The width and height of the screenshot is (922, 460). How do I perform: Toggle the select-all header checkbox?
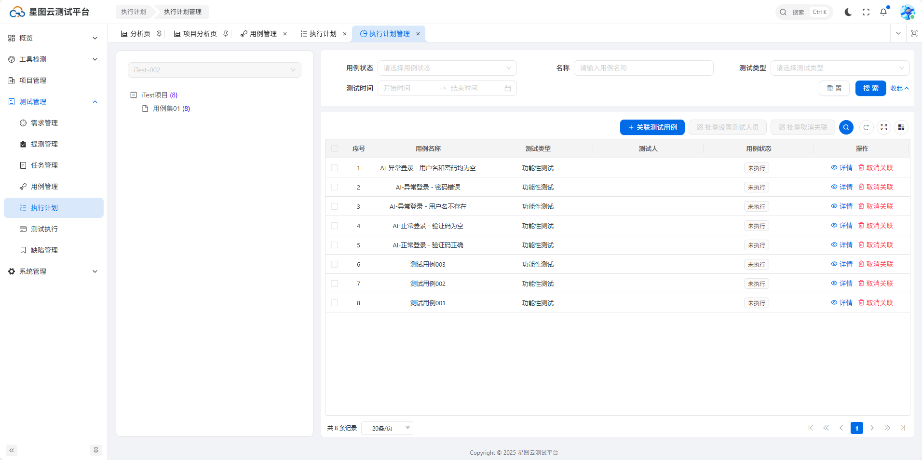(x=335, y=149)
